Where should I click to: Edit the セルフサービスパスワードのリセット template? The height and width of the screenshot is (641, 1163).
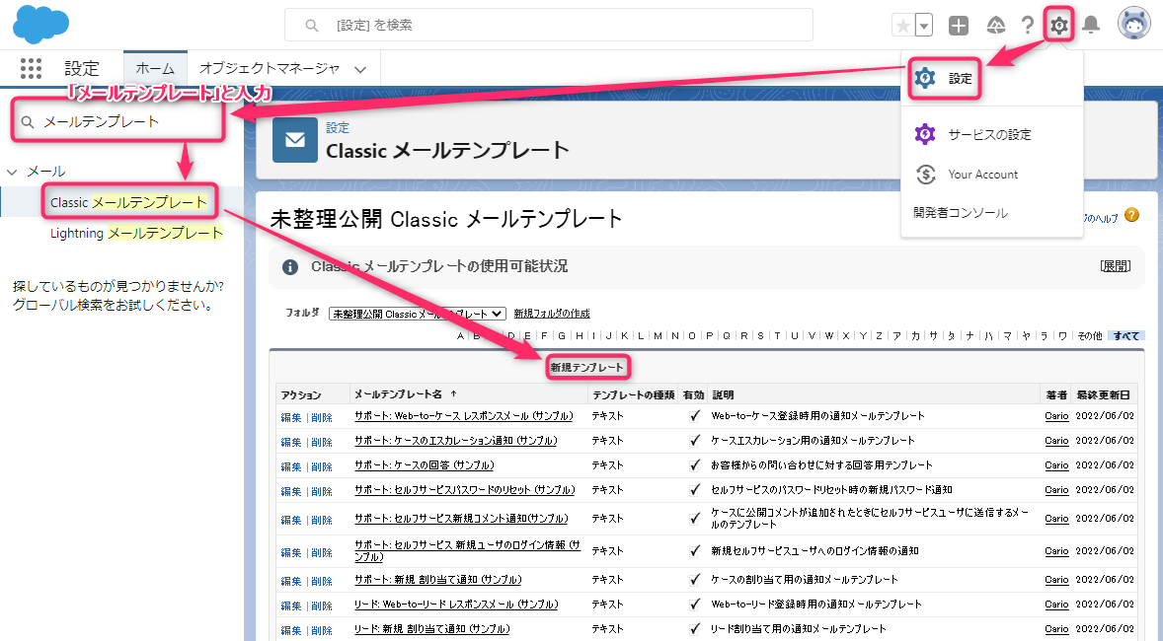290,491
